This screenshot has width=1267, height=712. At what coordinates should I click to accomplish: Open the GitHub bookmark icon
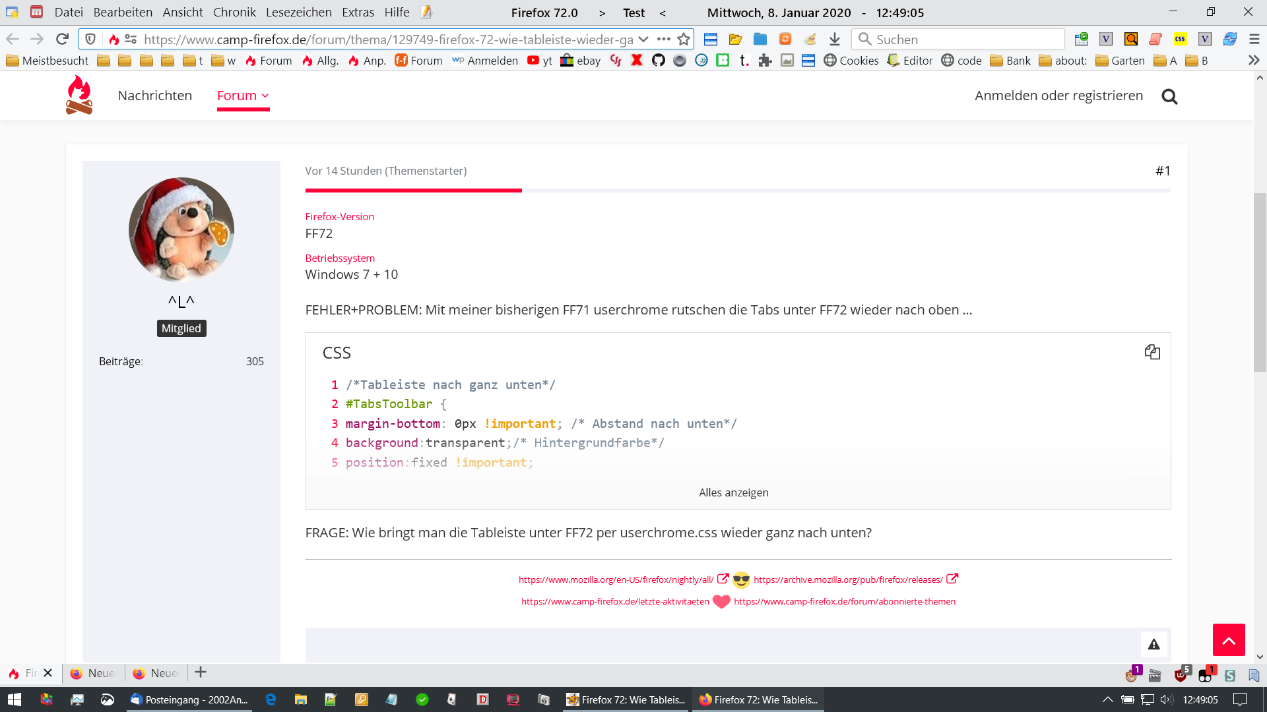[x=658, y=61]
